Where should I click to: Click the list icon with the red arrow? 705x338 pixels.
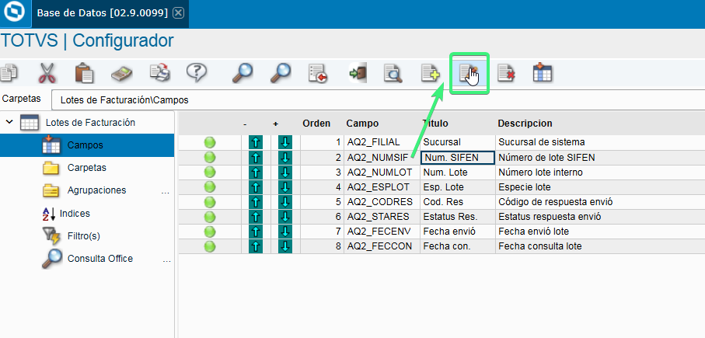[x=318, y=73]
